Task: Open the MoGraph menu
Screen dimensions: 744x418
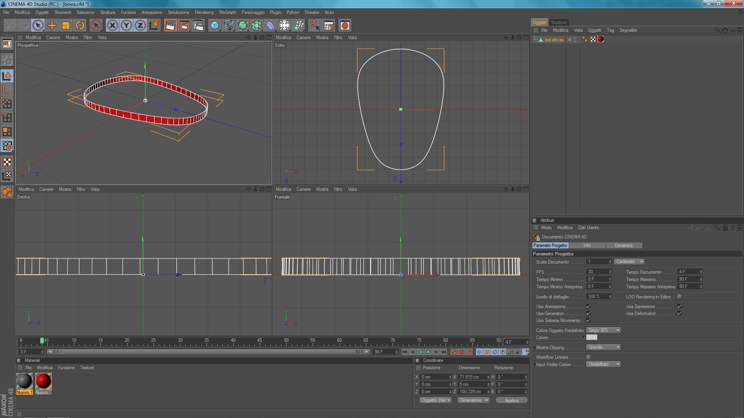Action: (x=227, y=12)
